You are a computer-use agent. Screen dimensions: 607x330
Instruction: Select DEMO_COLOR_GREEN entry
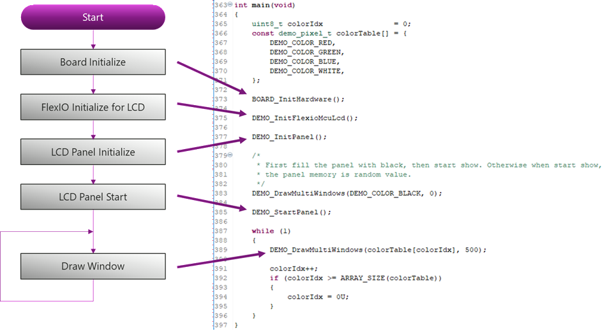[306, 52]
